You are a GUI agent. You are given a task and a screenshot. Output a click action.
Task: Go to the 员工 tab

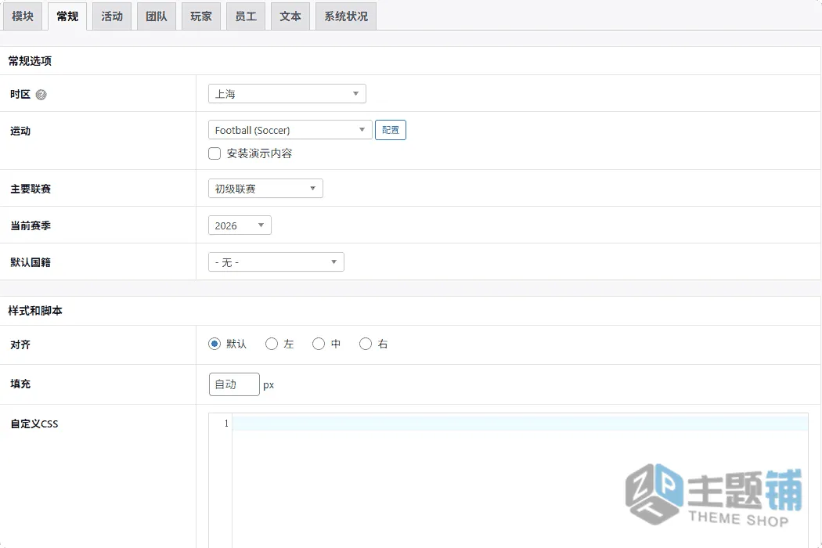pos(246,16)
